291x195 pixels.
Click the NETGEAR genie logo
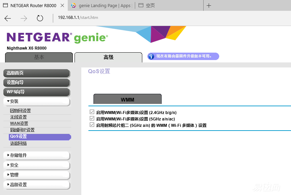click(57, 37)
